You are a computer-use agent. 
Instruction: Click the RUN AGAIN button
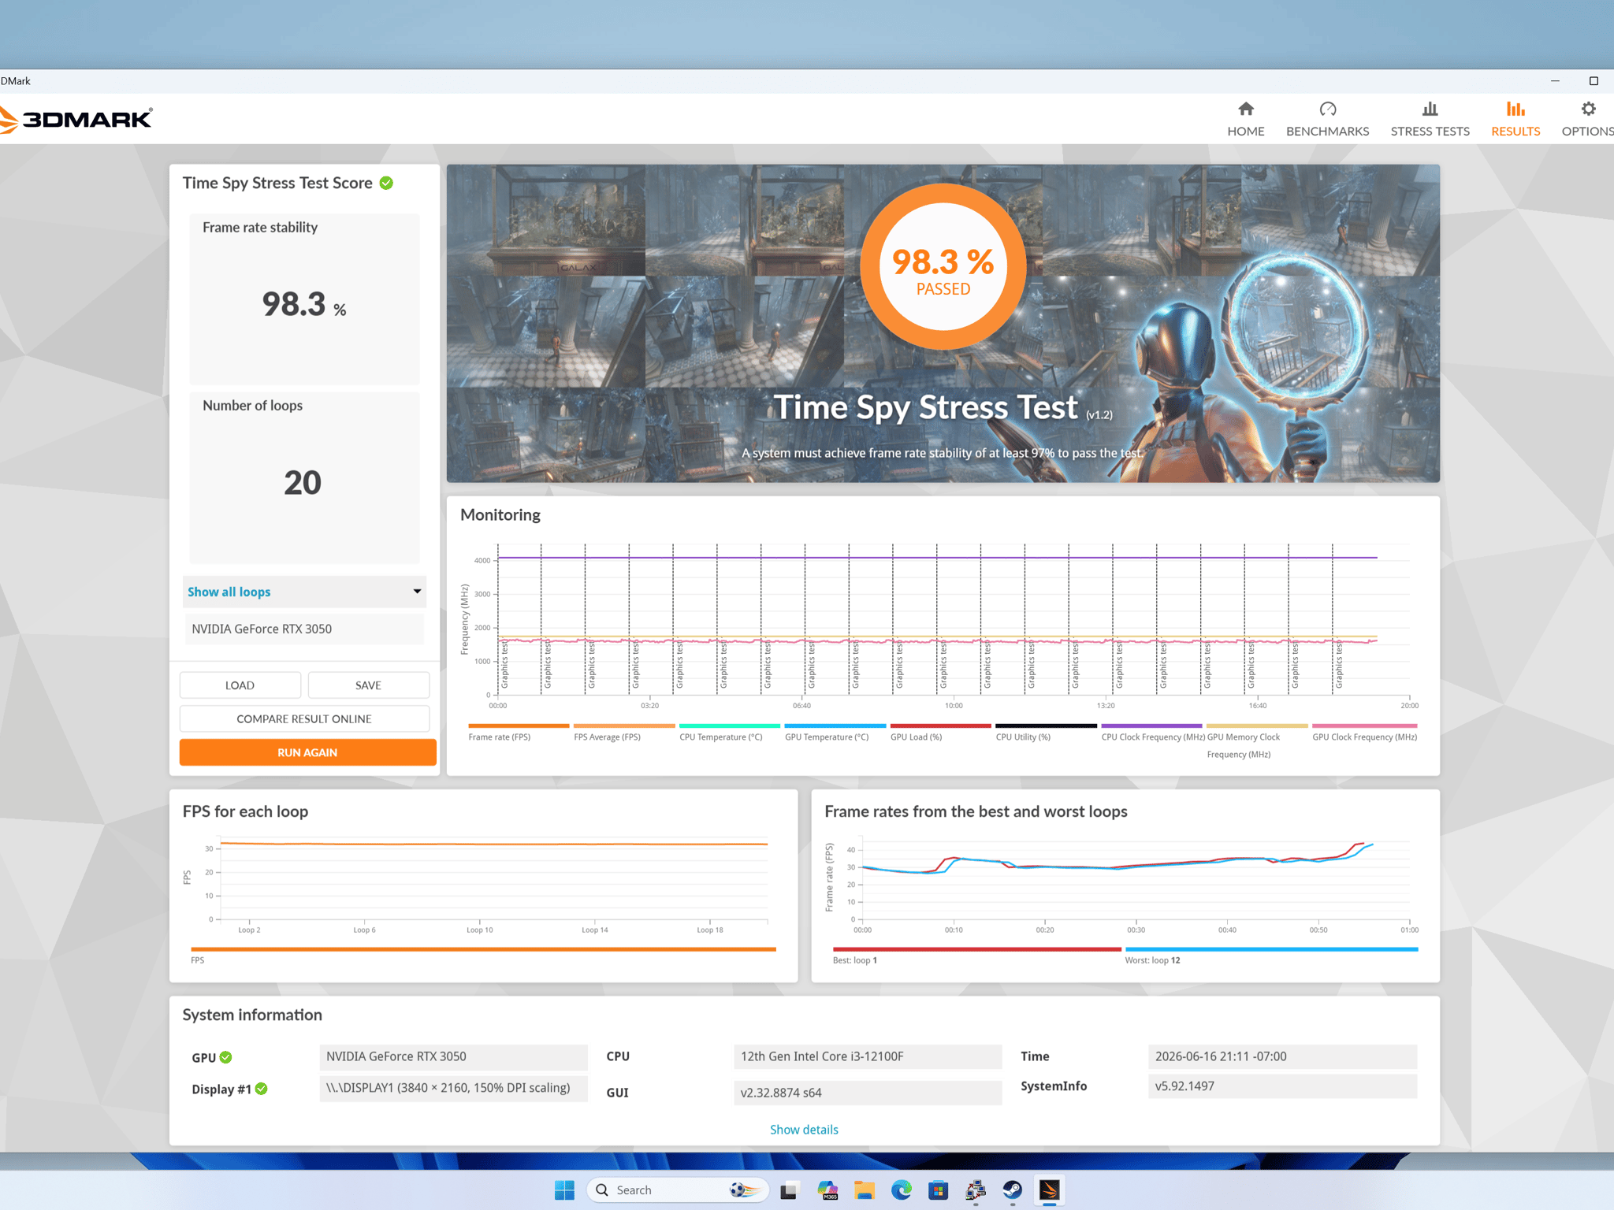point(307,752)
